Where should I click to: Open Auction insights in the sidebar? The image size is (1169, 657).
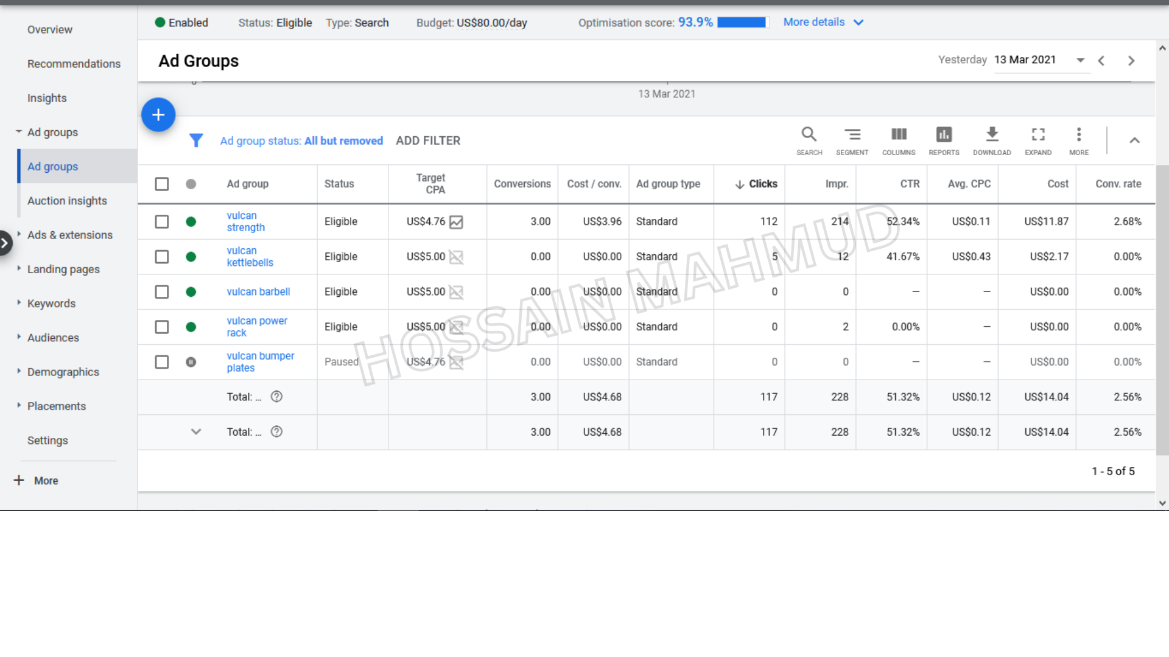[x=67, y=201]
